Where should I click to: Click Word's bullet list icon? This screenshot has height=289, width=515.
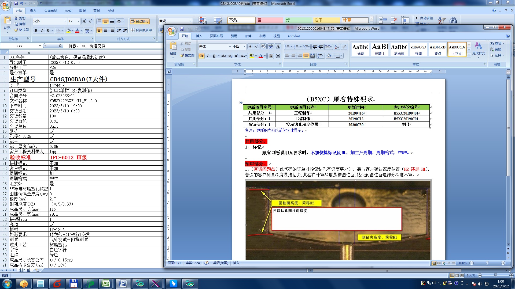tap(287, 47)
